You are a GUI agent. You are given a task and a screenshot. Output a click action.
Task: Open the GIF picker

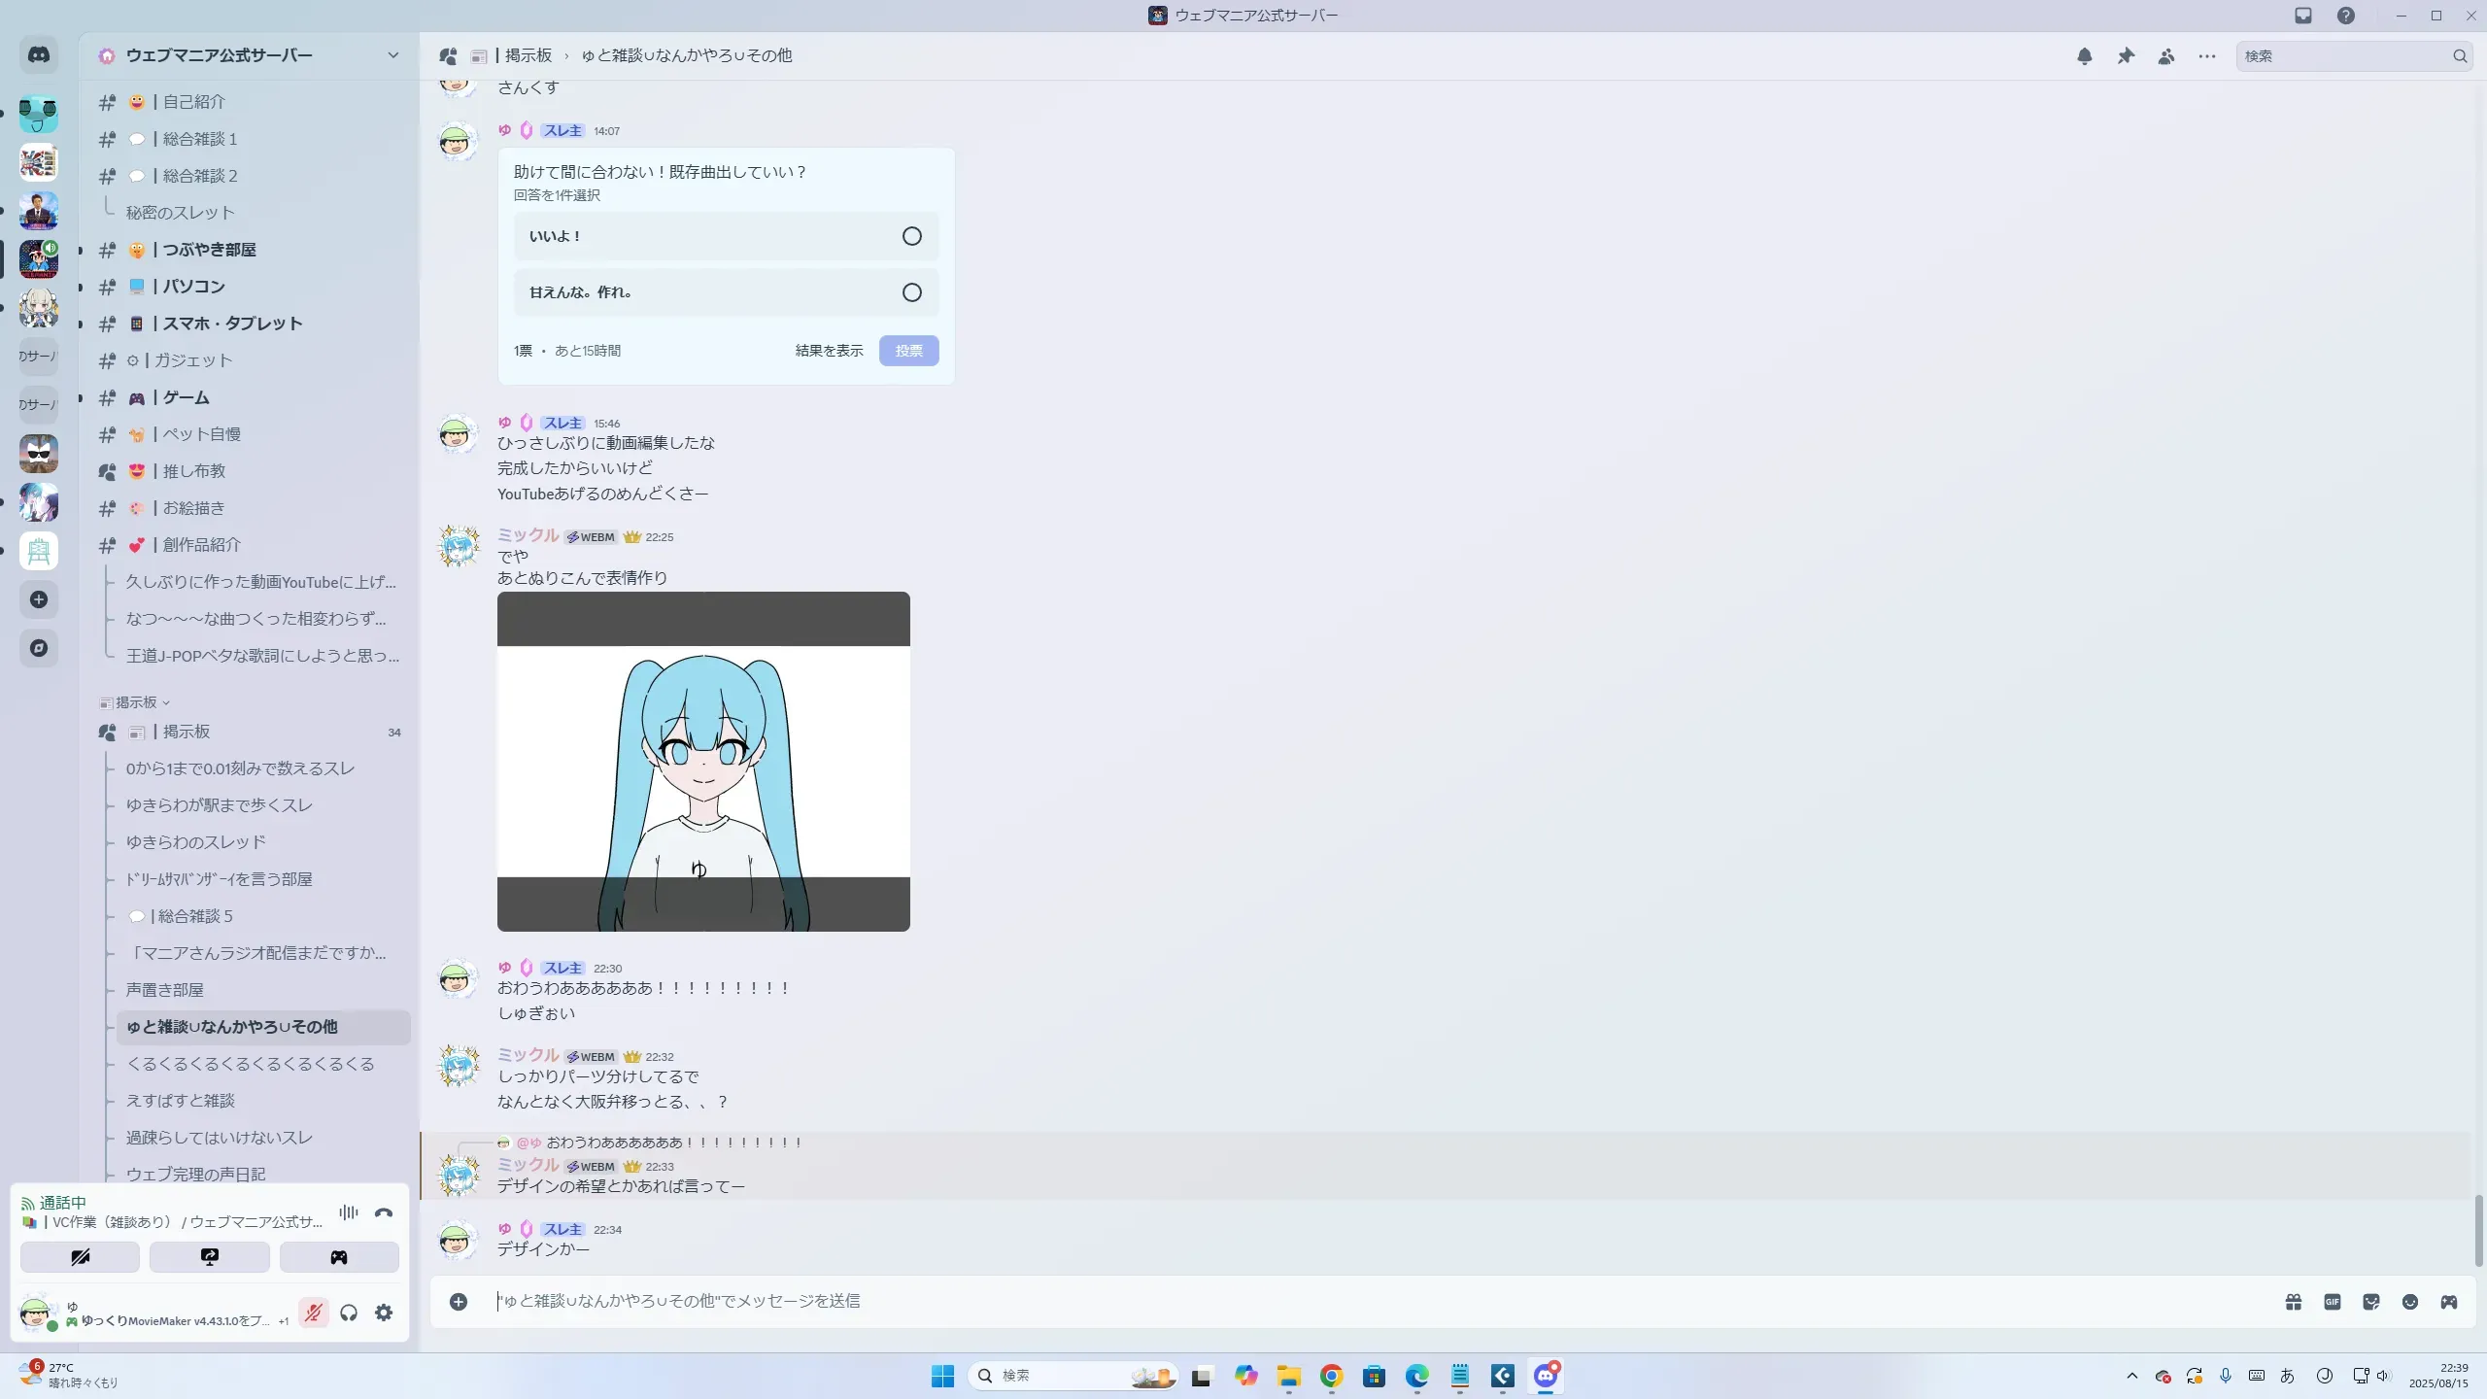pyautogui.click(x=2333, y=1302)
